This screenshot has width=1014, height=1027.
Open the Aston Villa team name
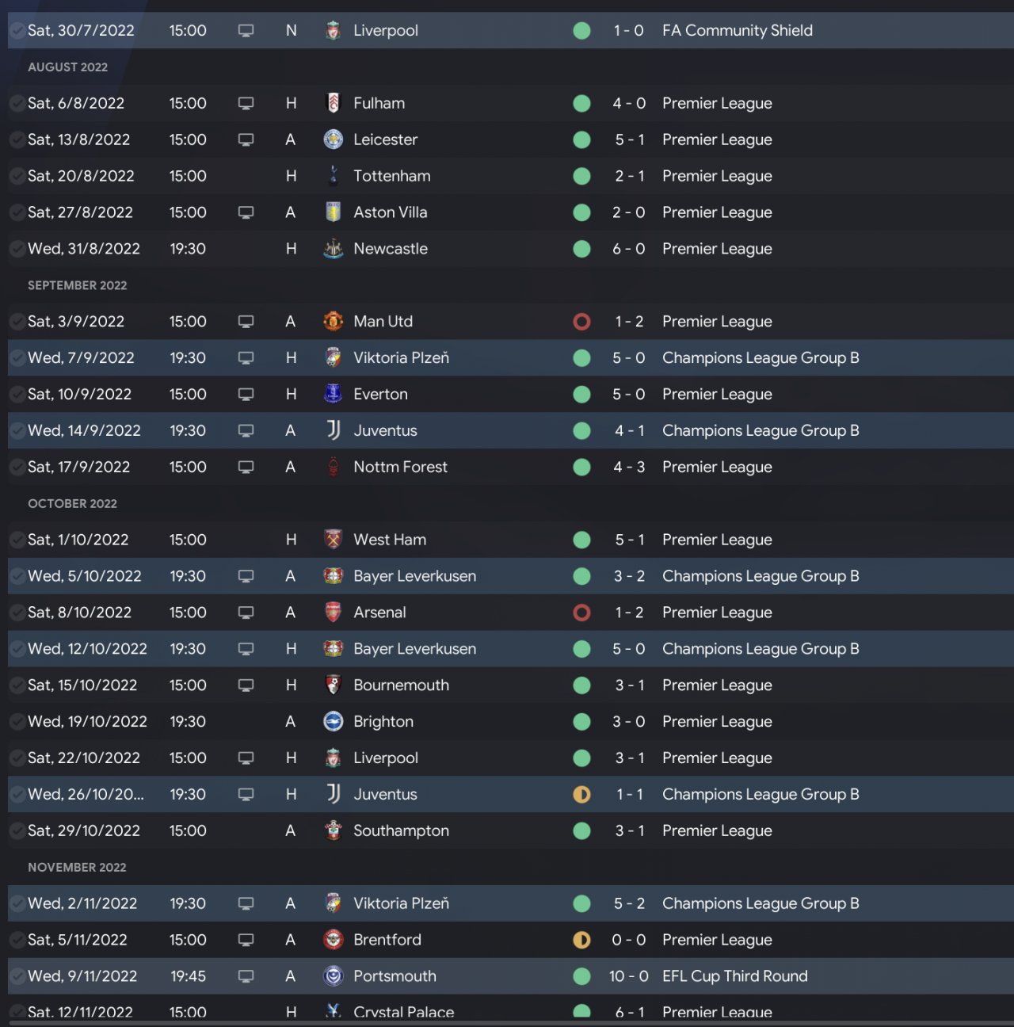coord(390,212)
